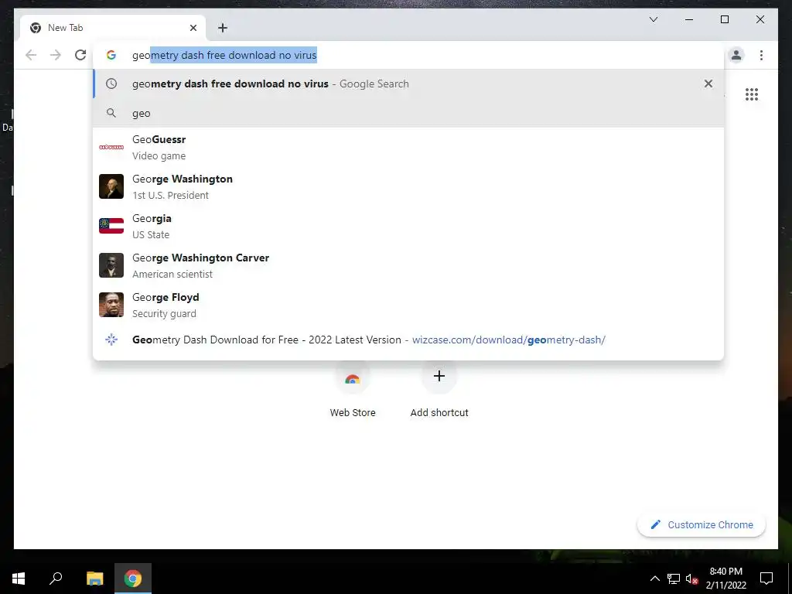Viewport: 792px width, 594px height.
Task: Click inside the address bar text
Action: coord(224,55)
